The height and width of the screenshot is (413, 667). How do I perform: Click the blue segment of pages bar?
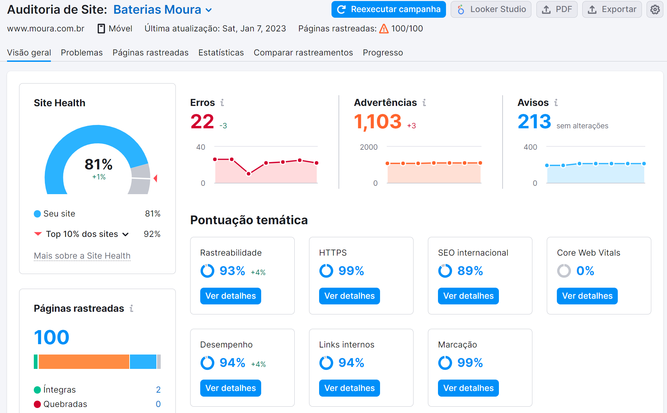tap(143, 362)
